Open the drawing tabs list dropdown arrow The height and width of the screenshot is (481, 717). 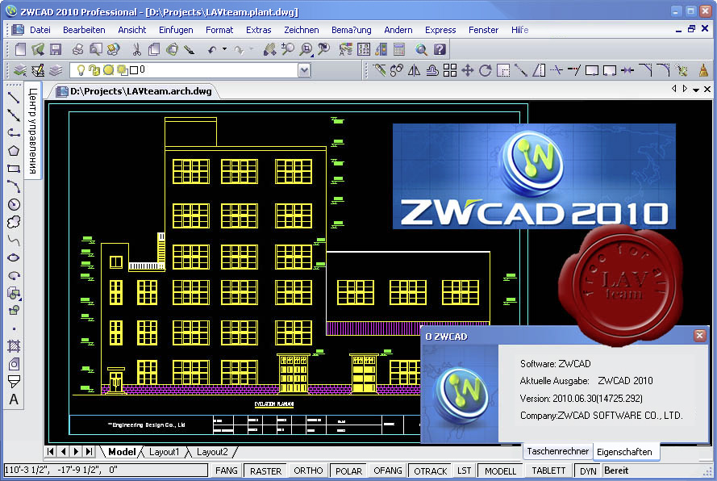695,90
